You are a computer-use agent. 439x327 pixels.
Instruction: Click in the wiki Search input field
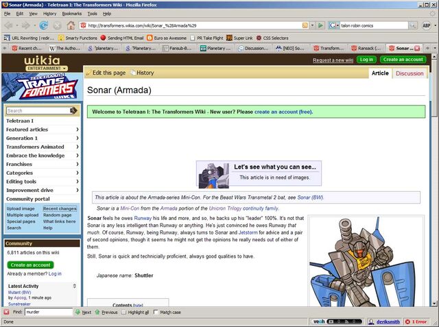38,111
